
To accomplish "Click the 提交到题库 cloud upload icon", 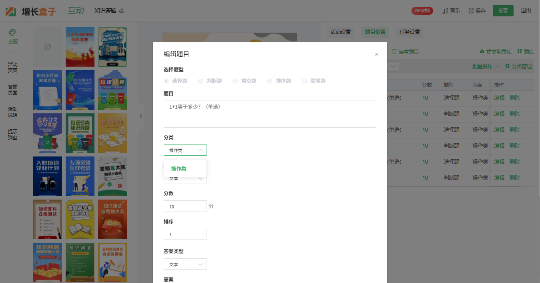I will pos(482,51).
